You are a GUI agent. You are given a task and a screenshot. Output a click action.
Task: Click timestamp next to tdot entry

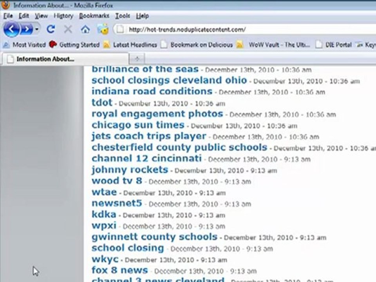172,103
